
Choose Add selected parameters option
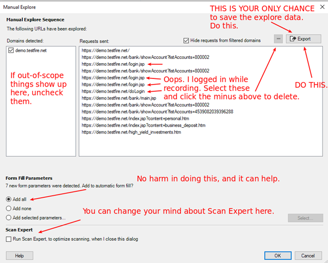(x=10, y=217)
